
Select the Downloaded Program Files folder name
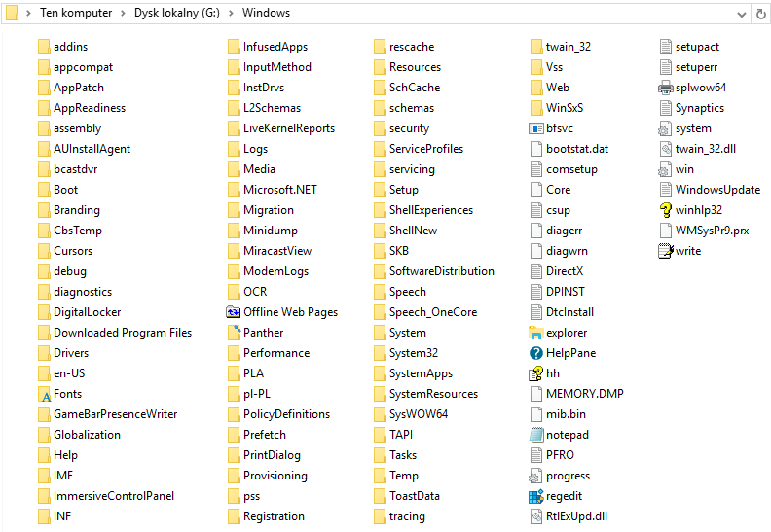point(123,333)
